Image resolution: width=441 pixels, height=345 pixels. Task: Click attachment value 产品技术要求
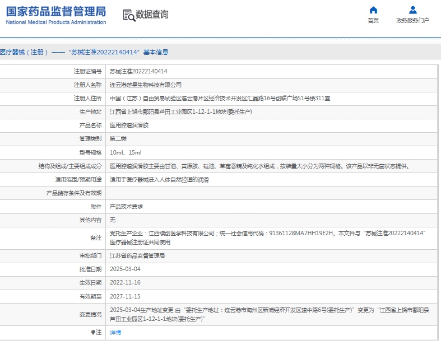(x=126, y=207)
